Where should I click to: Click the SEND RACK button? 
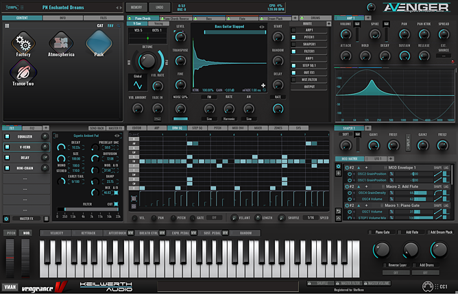tap(97, 128)
